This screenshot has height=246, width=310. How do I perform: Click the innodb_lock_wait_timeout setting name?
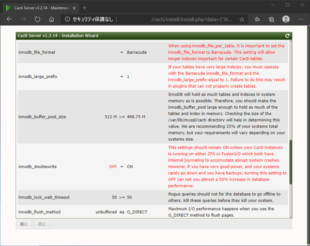(x=44, y=198)
